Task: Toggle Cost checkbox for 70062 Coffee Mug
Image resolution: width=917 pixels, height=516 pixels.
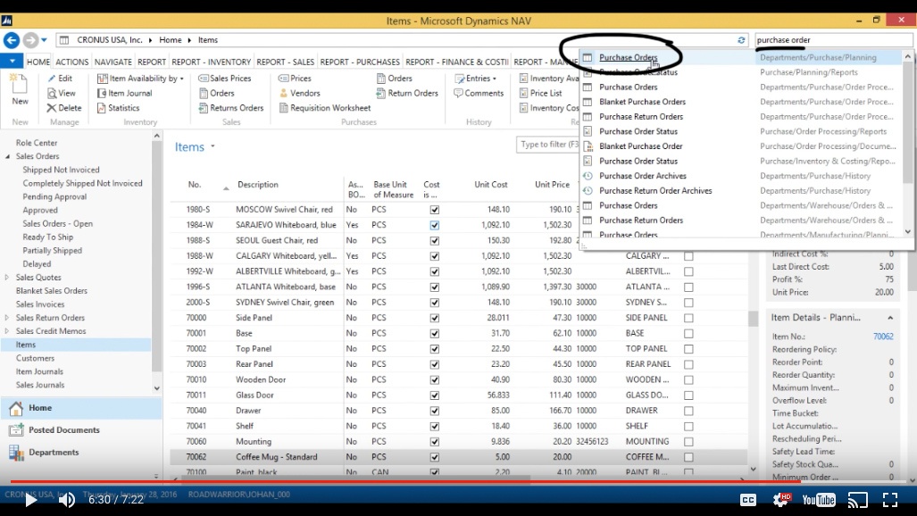Action: [x=435, y=457]
